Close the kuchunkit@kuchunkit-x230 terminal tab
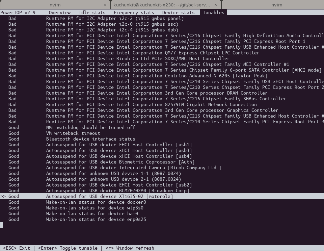 tap(216, 5)
